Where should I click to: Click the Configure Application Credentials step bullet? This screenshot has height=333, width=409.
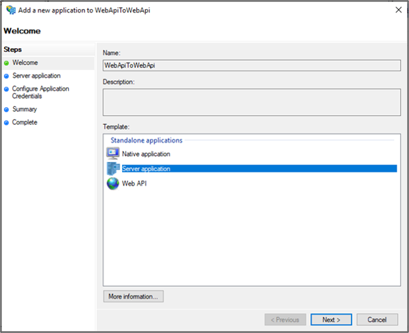[x=7, y=89]
